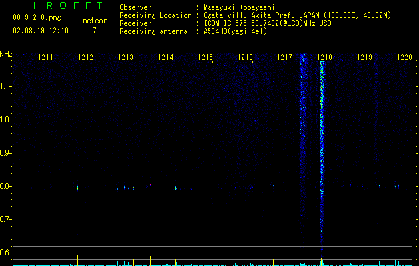The image size is (419, 266).
Task: Click the 1215 time axis label
Action: point(205,57)
